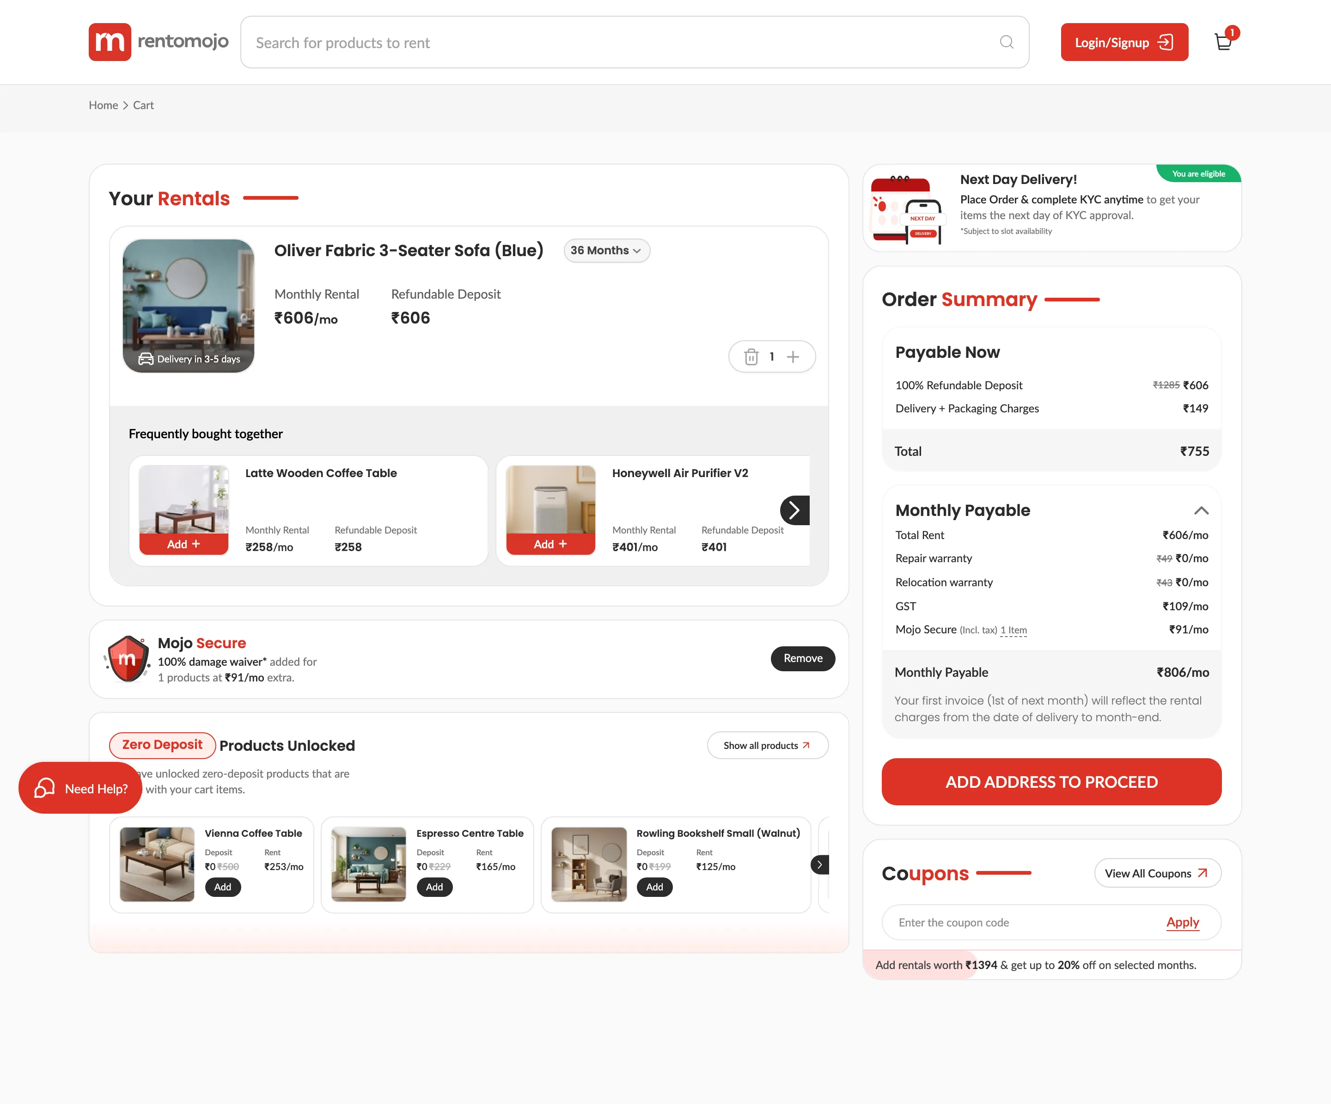
Task: Open Rowling Bookshelf image
Action: [589, 865]
